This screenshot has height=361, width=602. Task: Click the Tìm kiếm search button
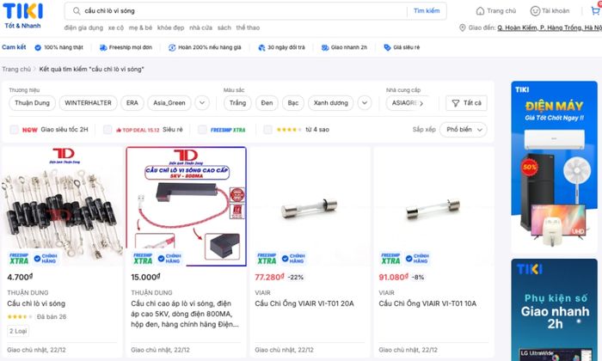pos(427,10)
